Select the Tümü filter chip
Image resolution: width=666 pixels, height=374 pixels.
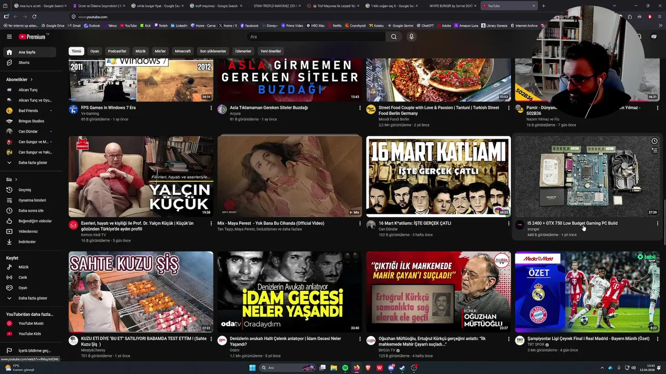pyautogui.click(x=76, y=51)
